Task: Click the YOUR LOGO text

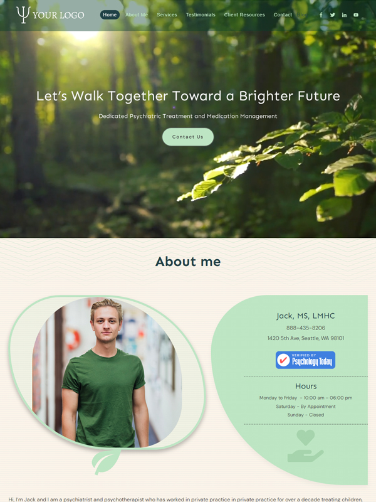Action: [x=58, y=15]
